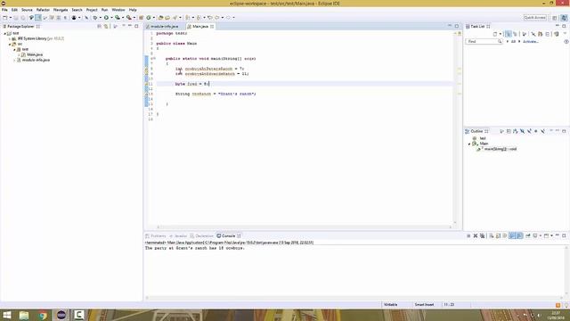Close the Main.java editor tab

(x=212, y=27)
